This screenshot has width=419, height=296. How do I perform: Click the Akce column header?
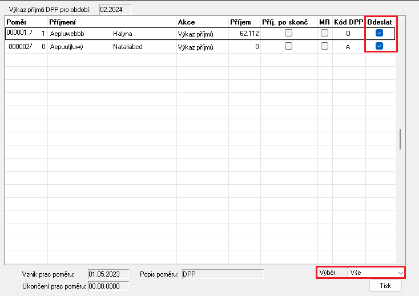click(203, 22)
